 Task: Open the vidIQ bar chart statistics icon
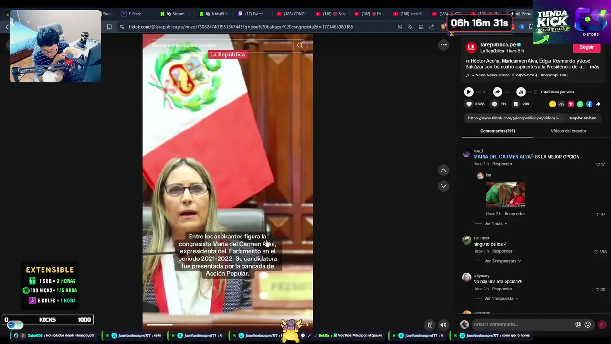coord(521,92)
